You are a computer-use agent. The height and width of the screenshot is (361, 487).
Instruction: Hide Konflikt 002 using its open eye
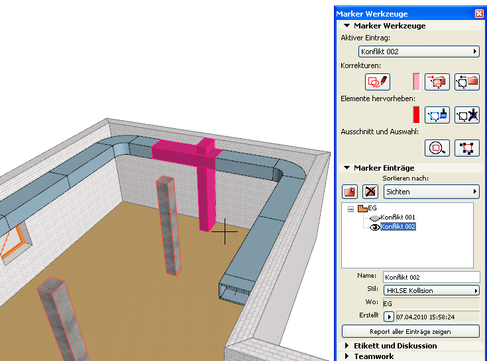pyautogui.click(x=375, y=227)
